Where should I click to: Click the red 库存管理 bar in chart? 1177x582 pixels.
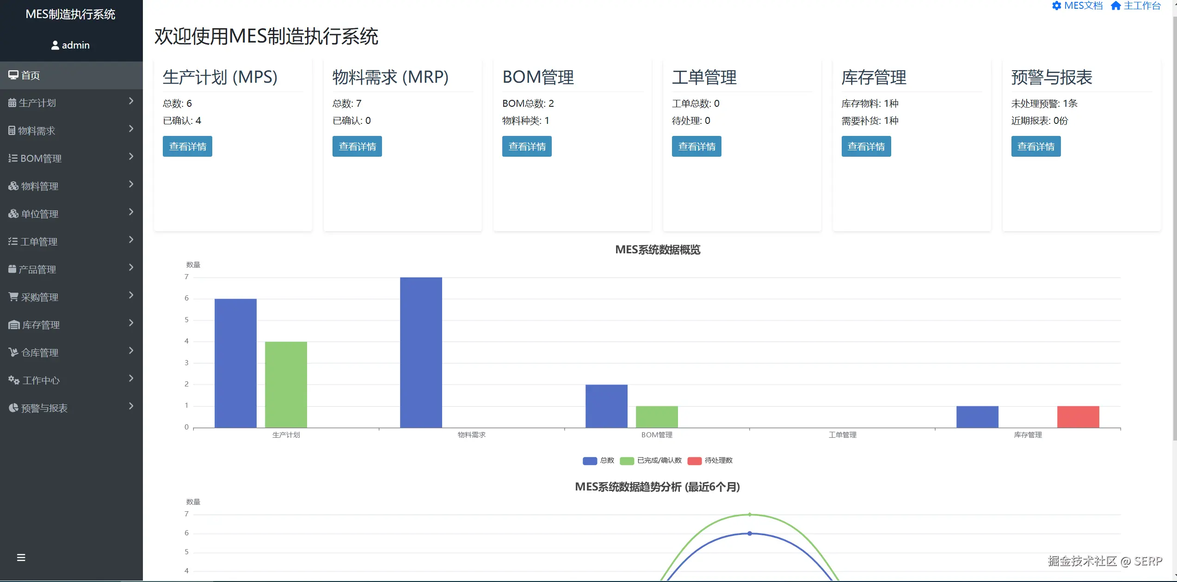[x=1078, y=417]
